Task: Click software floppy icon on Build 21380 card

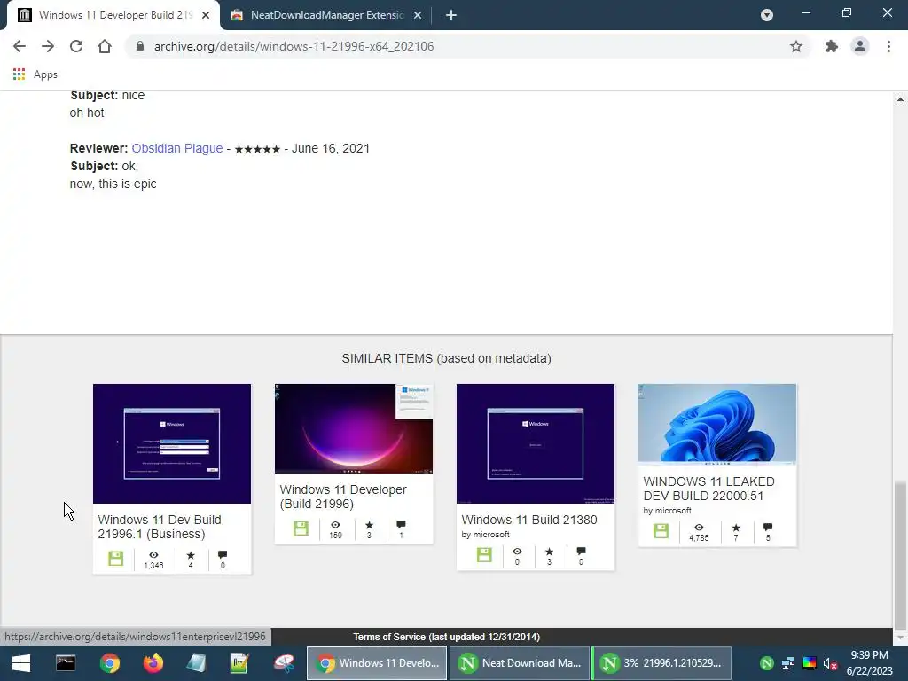Action: click(x=484, y=555)
